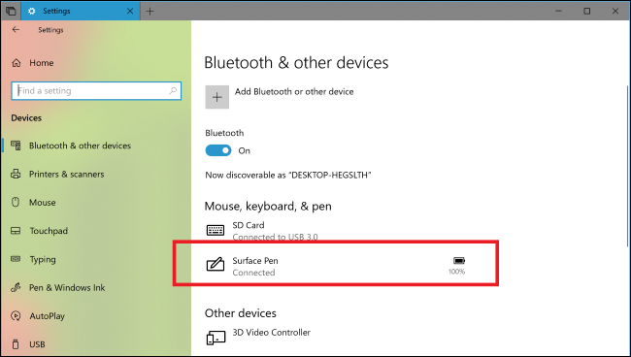Screen dimensions: 631x357
Task: Click the Home icon in sidebar
Action: click(x=17, y=63)
